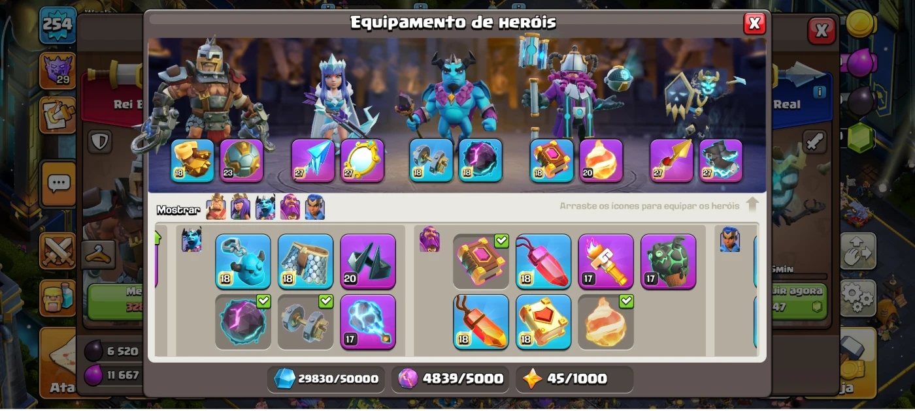This screenshot has height=411, width=915.
Task: Toggle the equipped fireball swirl item
Action: (x=606, y=322)
